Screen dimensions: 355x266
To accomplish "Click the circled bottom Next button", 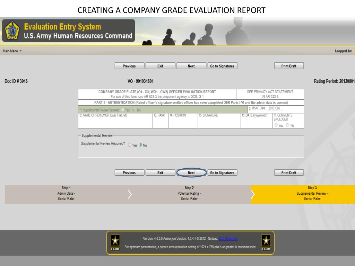I will [191, 172].
